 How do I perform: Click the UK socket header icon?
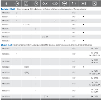coord(26,3)
